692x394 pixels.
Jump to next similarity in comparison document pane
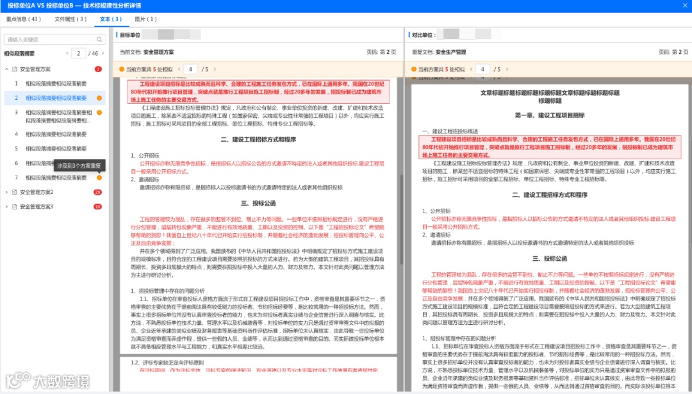tap(507, 69)
